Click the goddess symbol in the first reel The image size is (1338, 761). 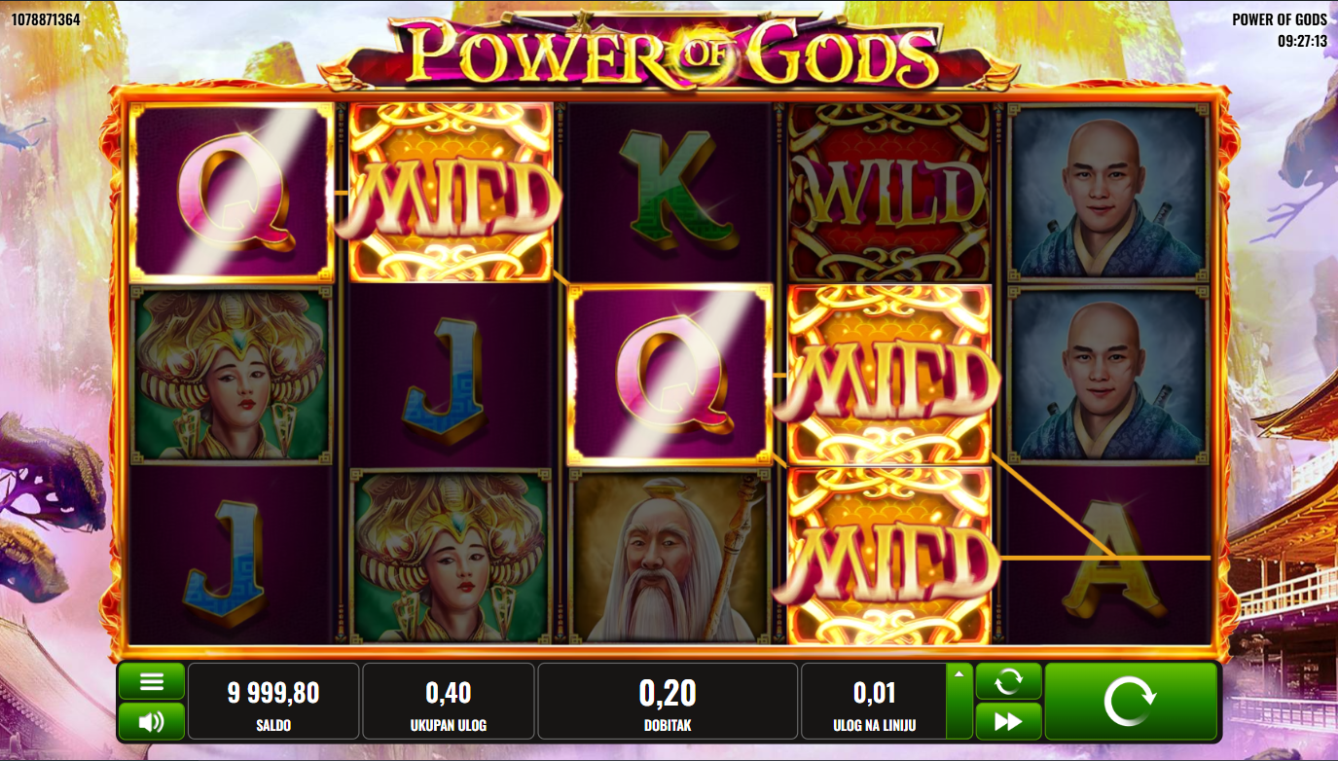pos(231,374)
